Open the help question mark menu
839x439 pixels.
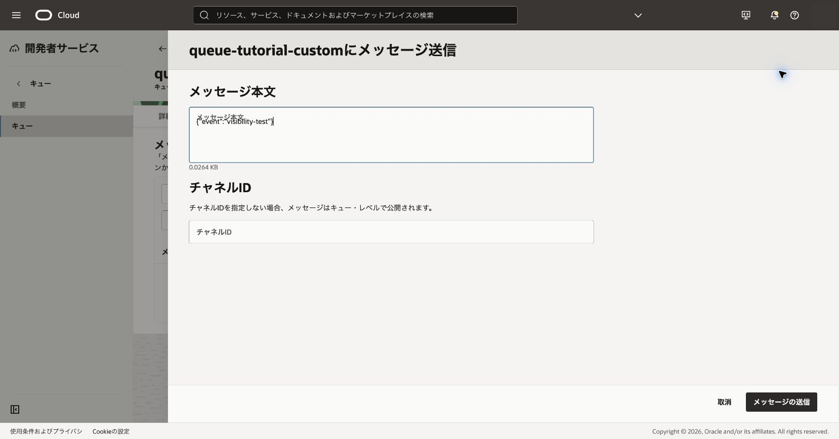(x=794, y=15)
